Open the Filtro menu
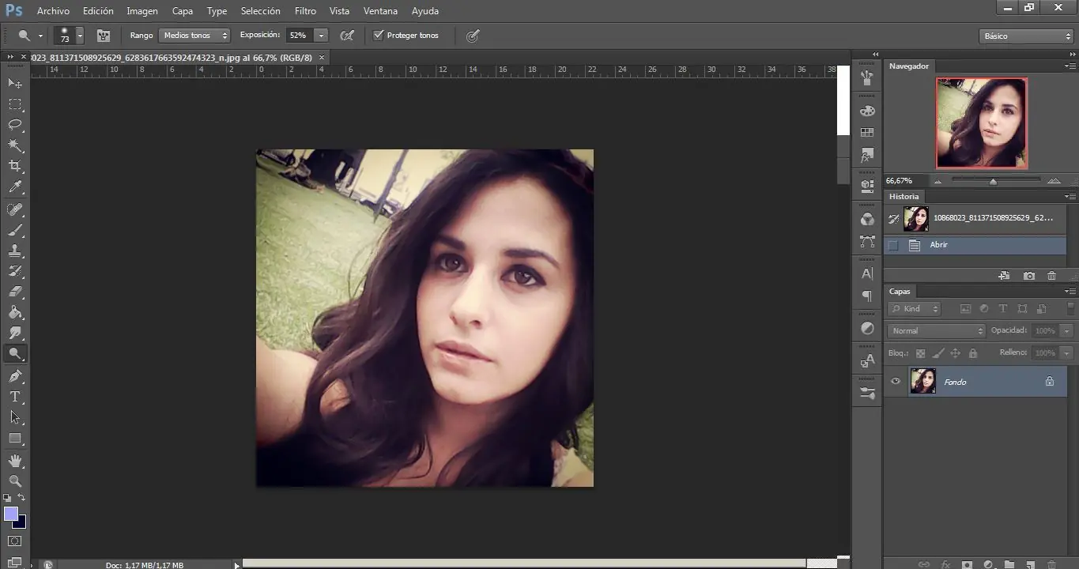Screen dimensions: 1079x569 tap(305, 11)
